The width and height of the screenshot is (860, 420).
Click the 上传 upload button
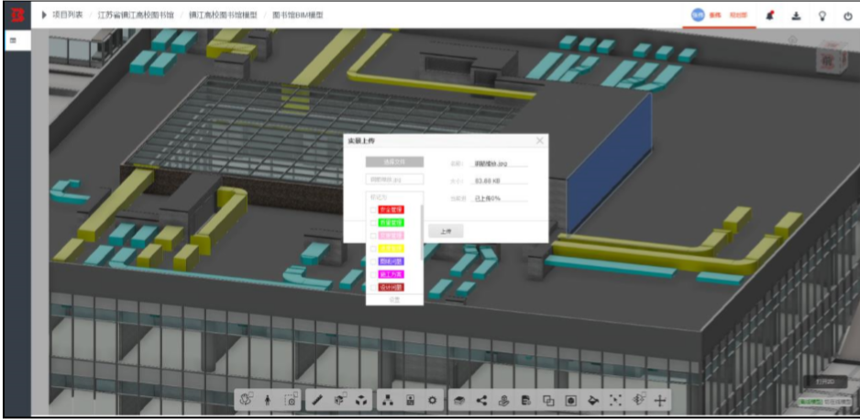446,231
